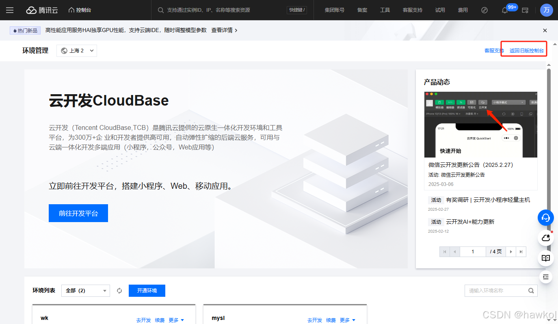Open 微信云开发更新公告（2025.2.27） title
The width and height of the screenshot is (558, 324).
click(472, 165)
